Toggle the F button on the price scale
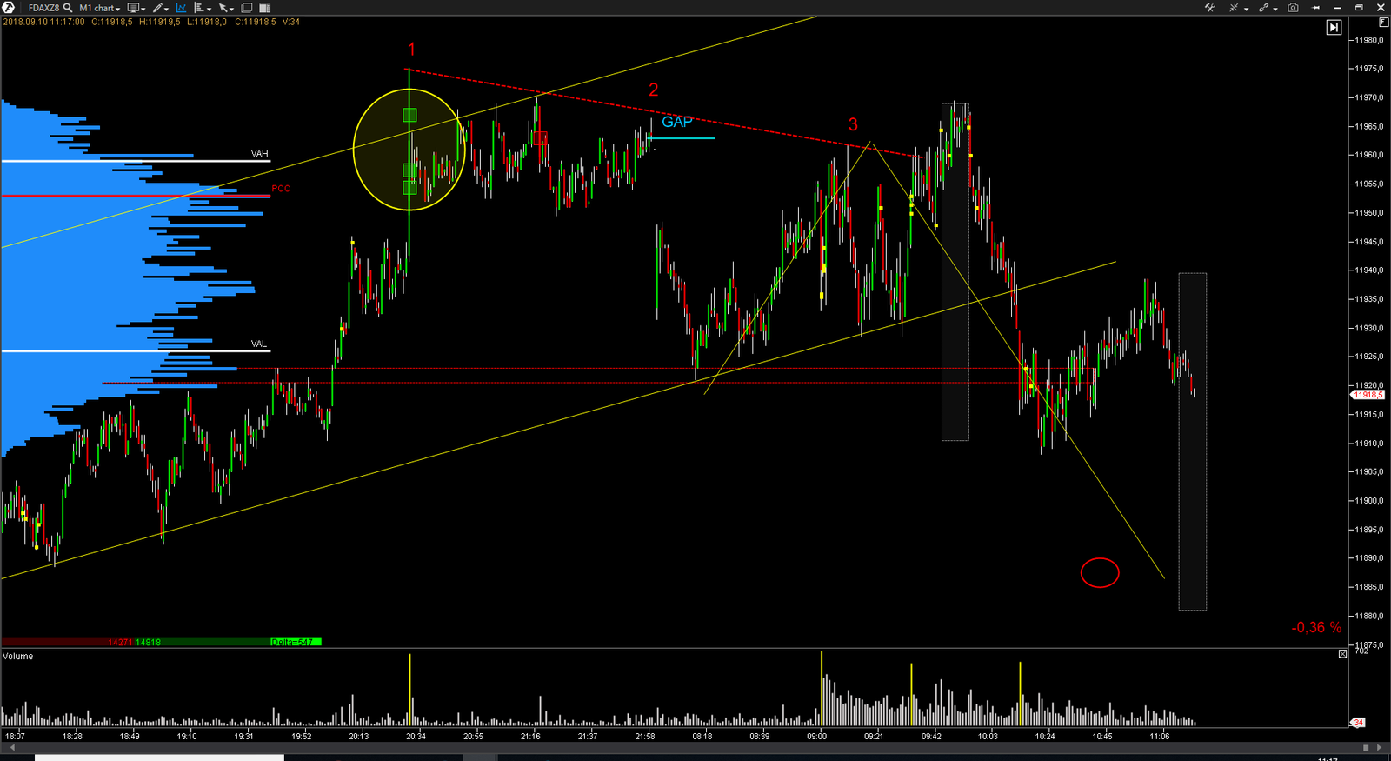Viewport: 1391px width, 761px height. pyautogui.click(x=1382, y=22)
